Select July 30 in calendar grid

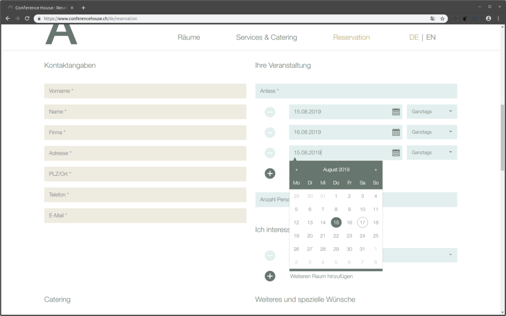click(x=309, y=196)
